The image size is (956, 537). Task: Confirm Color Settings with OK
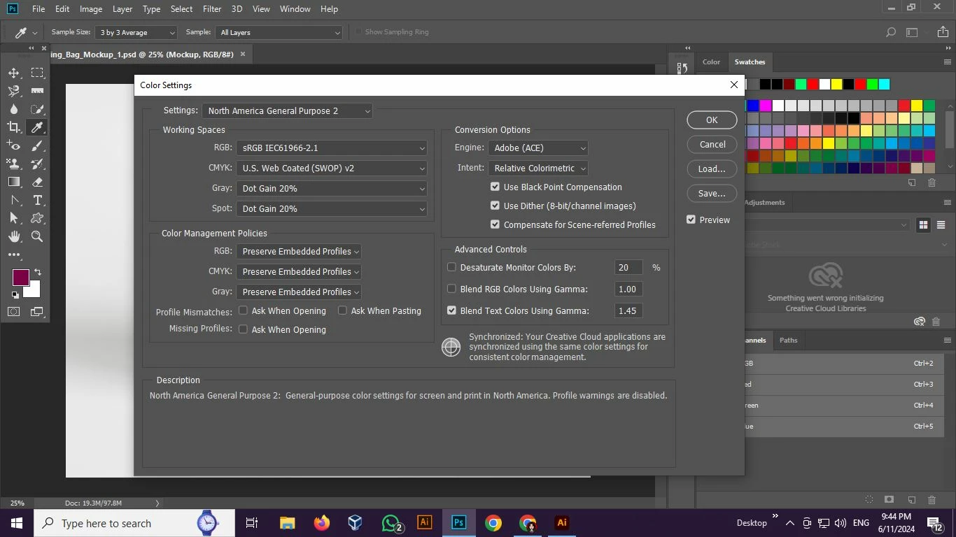712,120
